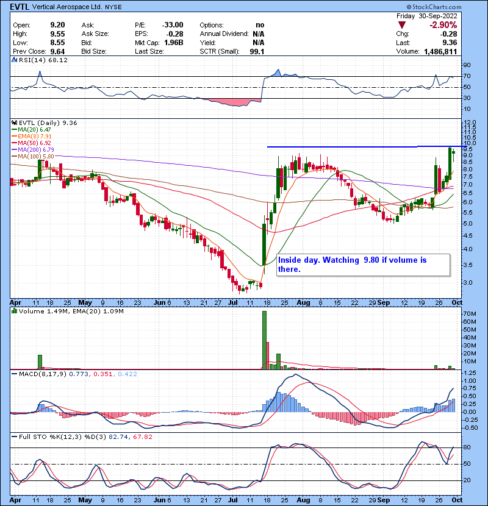Click the Ask Size: label
The height and width of the screenshot is (506, 488).
click(x=95, y=34)
